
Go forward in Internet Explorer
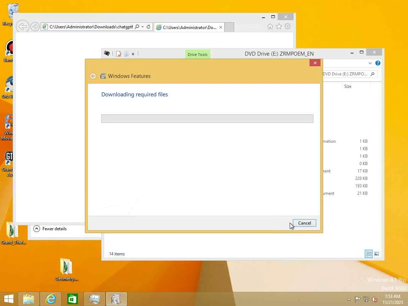35,27
